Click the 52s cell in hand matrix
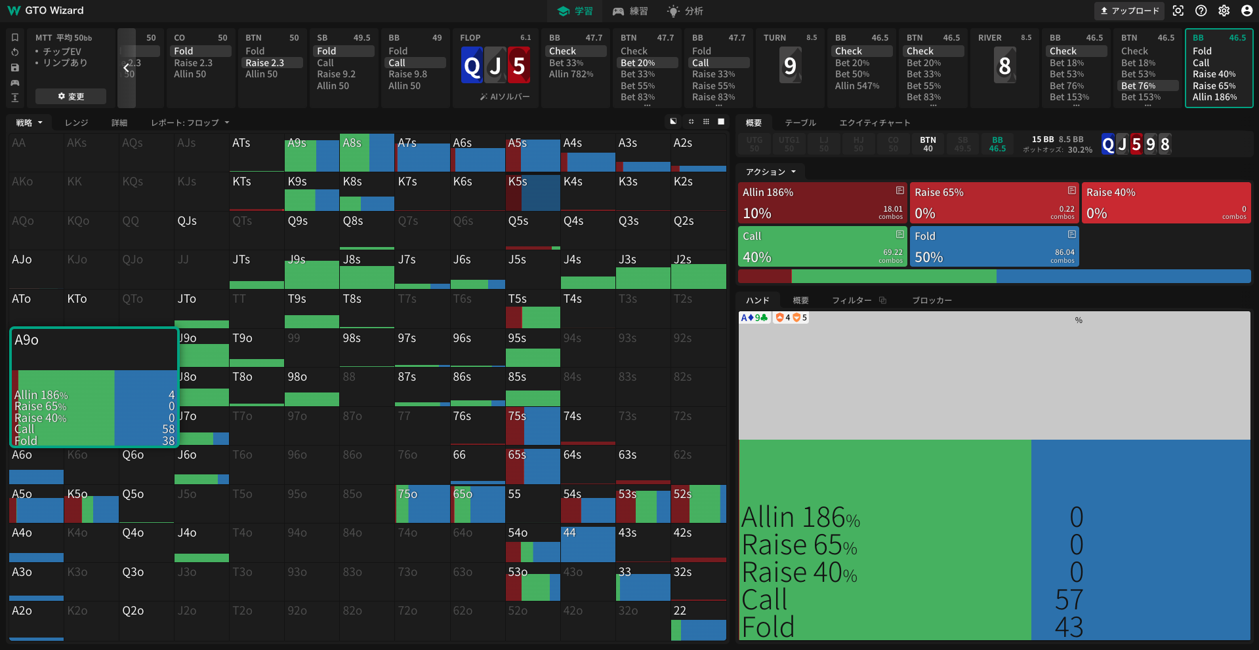Screen dimensions: 1259x650 (x=698, y=504)
